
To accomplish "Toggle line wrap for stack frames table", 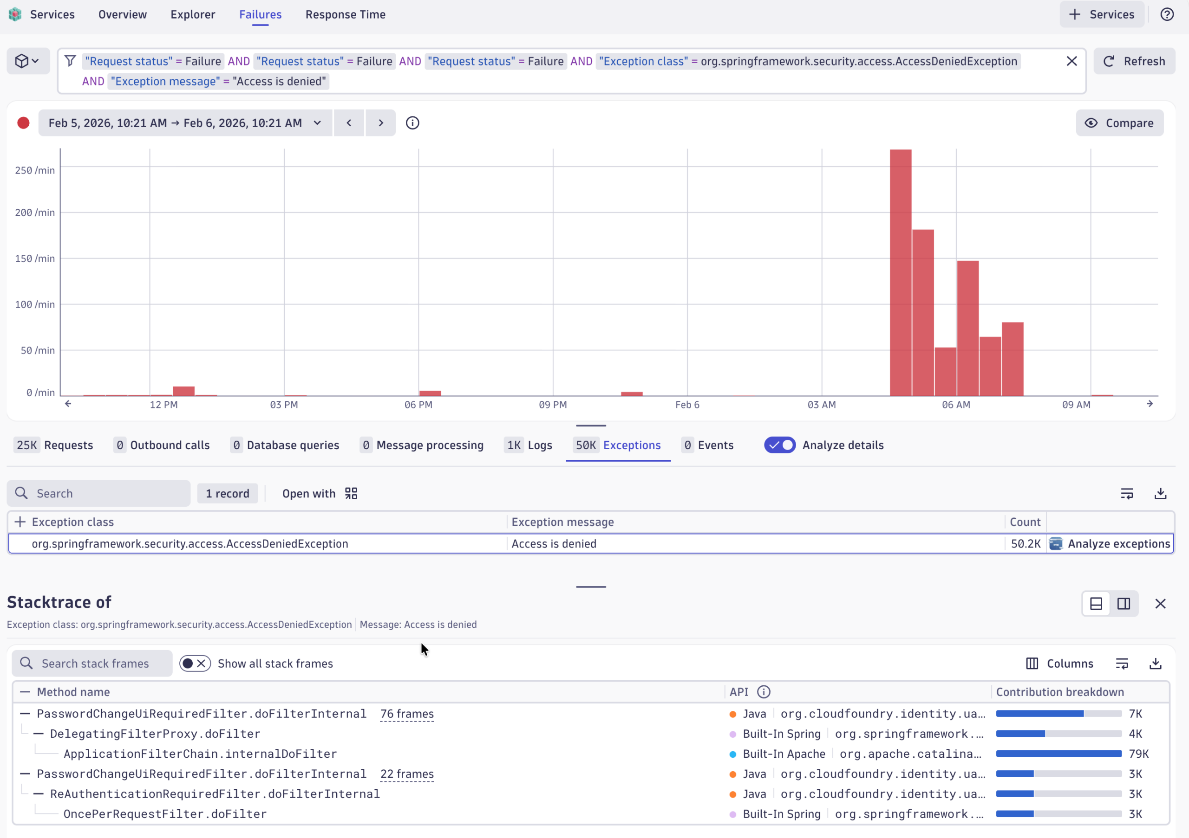I will (x=1122, y=664).
